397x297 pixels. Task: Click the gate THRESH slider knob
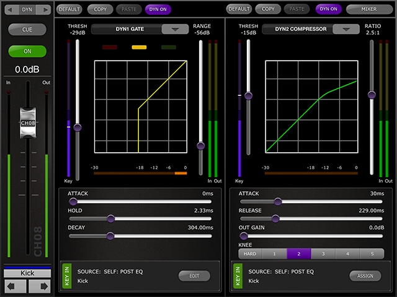coord(78,127)
